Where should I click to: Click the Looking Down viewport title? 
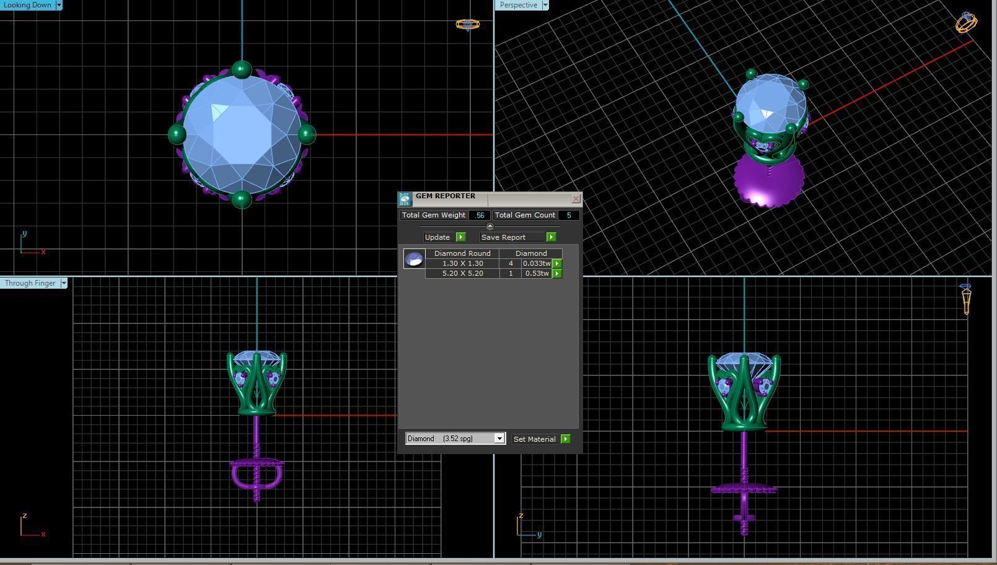(28, 5)
